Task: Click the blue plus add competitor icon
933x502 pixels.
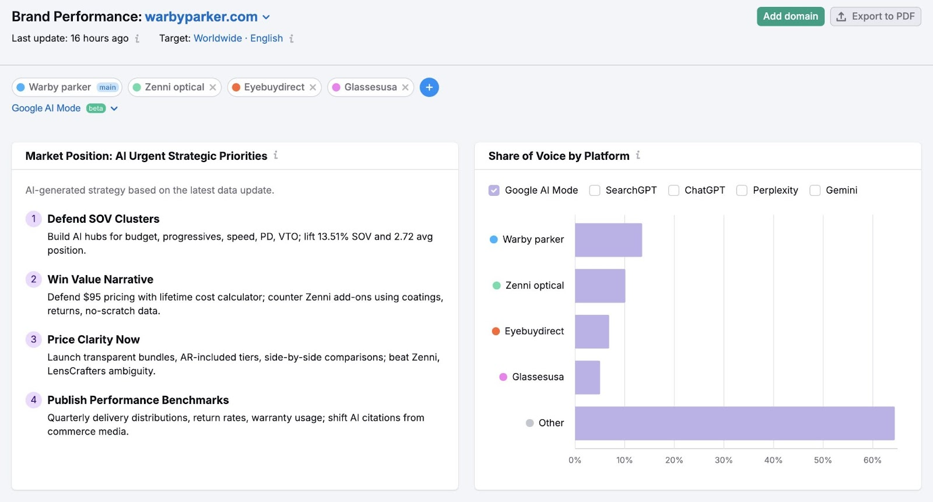Action: click(x=429, y=87)
